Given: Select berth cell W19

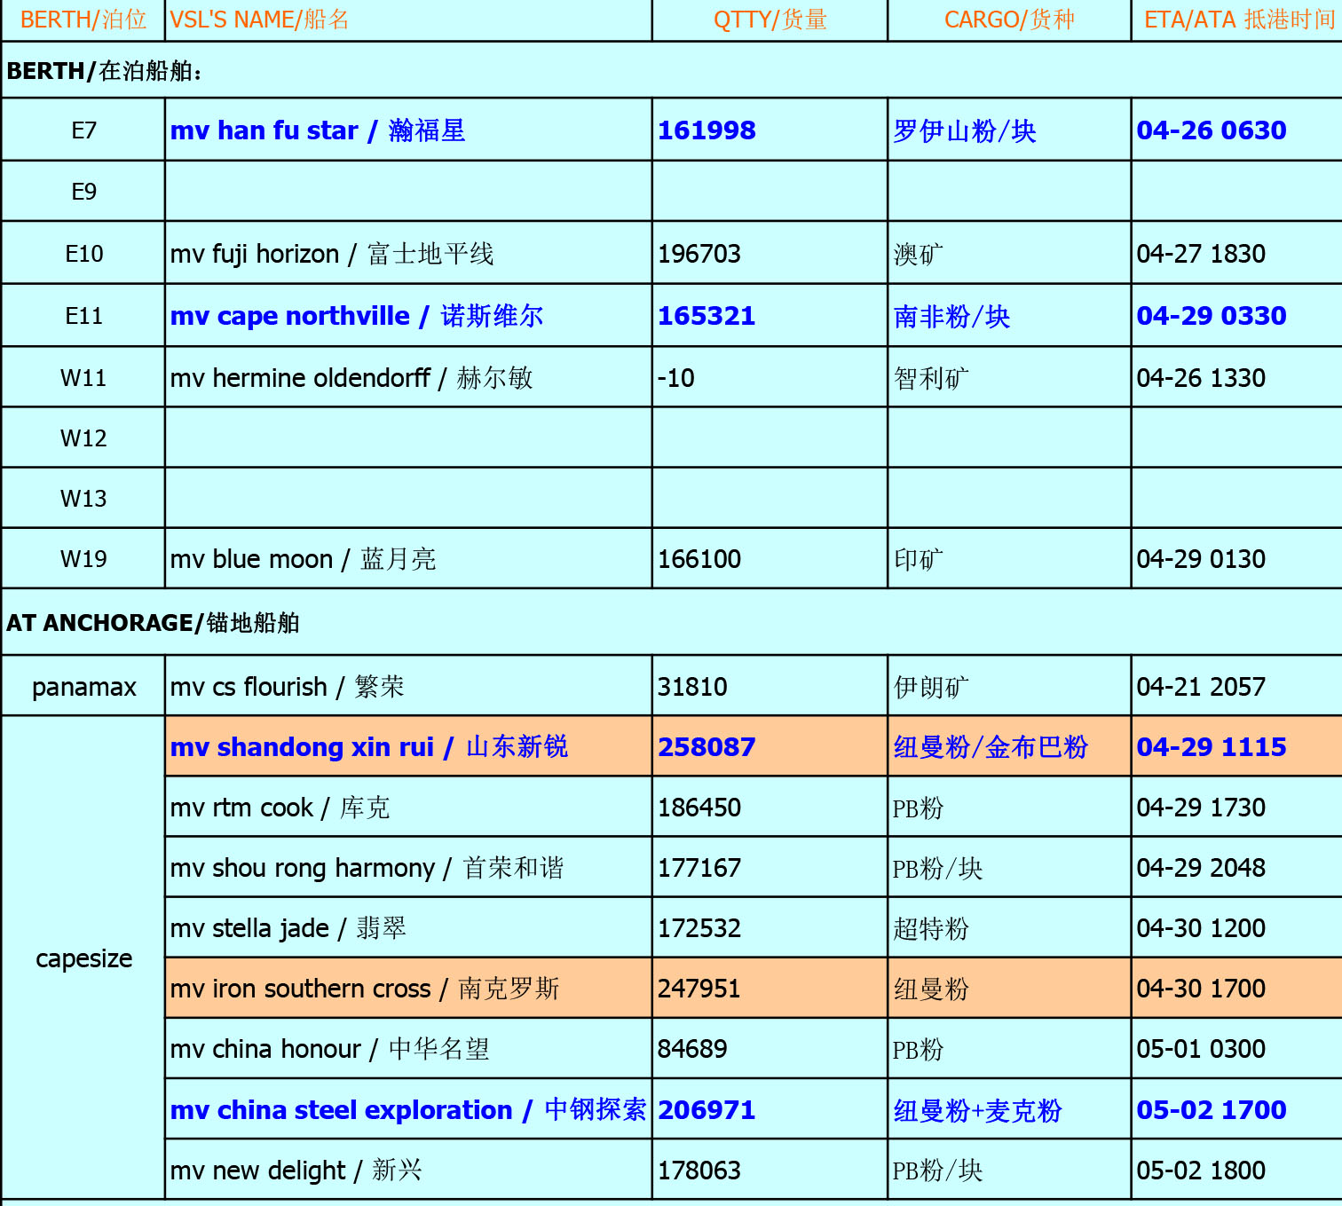Looking at the screenshot, I should [x=83, y=558].
